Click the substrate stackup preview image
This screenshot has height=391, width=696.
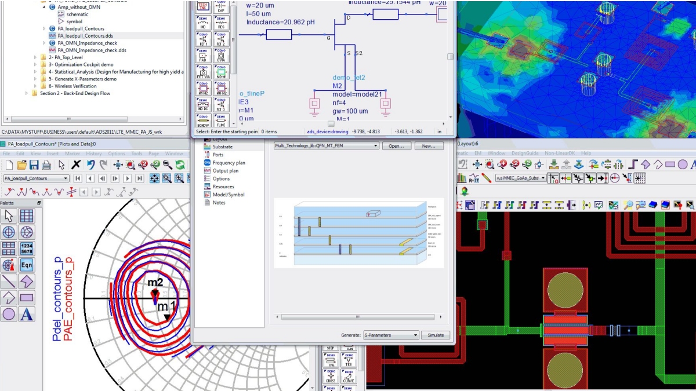358,233
